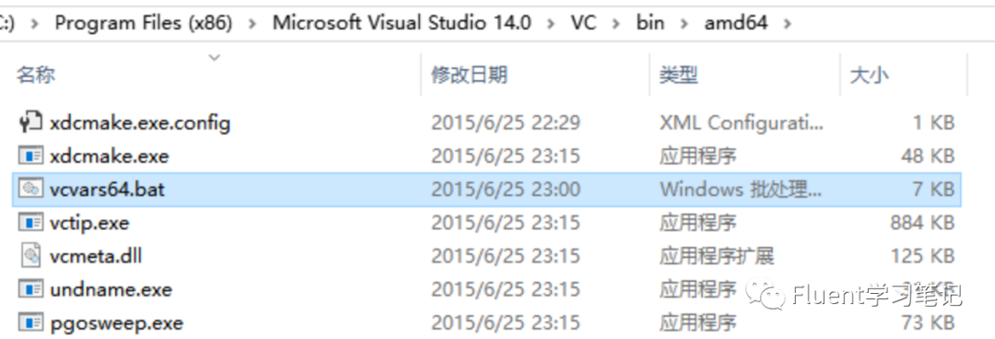Viewport: 995px width, 339px height.
Task: Click the vcmeta.dll file icon
Action: (x=30, y=256)
